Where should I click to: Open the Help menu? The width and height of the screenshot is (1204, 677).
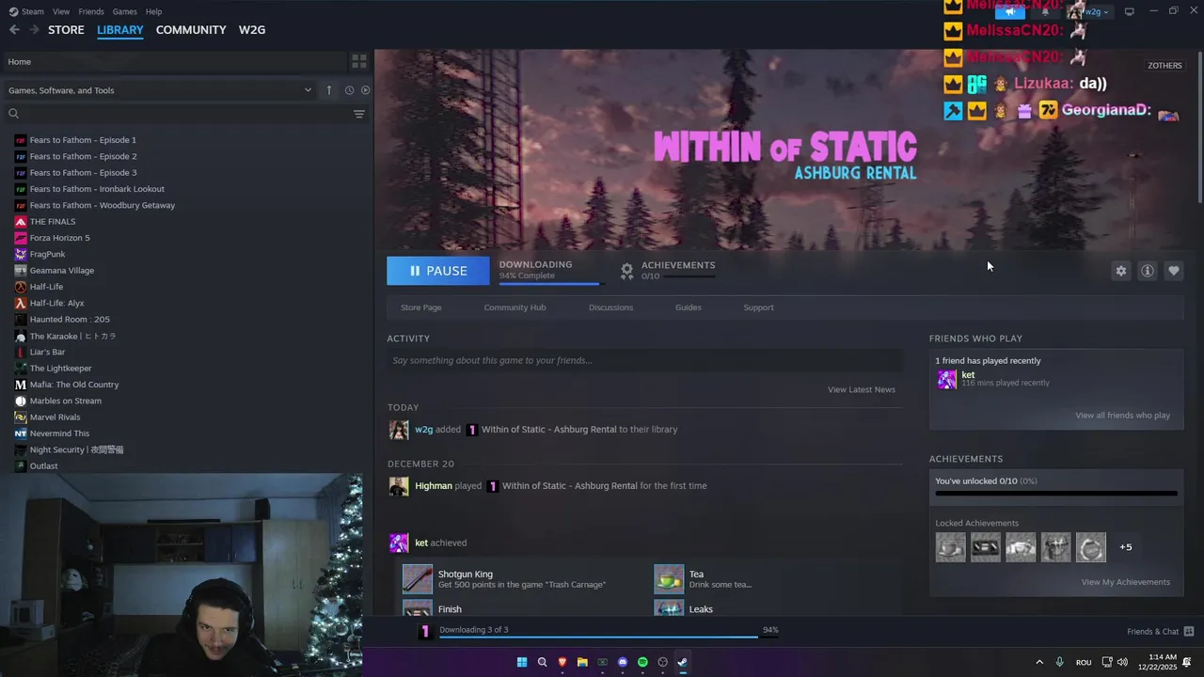click(x=153, y=11)
